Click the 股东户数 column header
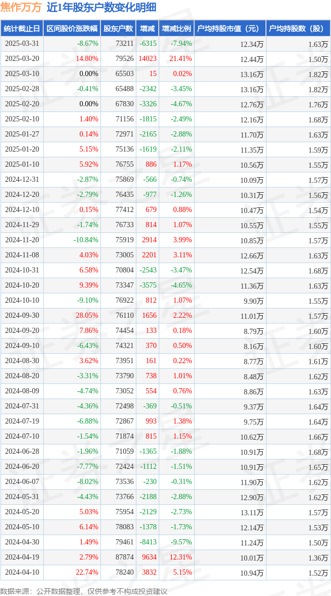The width and height of the screenshot is (331, 596). point(119,29)
